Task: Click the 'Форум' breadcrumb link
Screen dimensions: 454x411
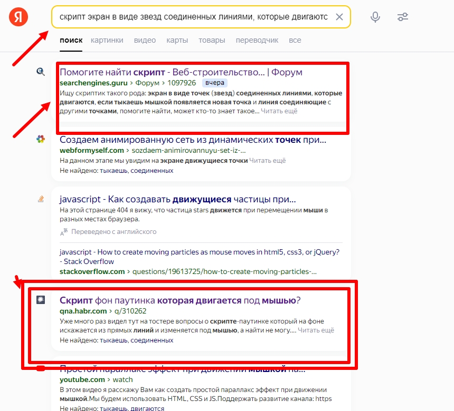Action: click(x=147, y=83)
